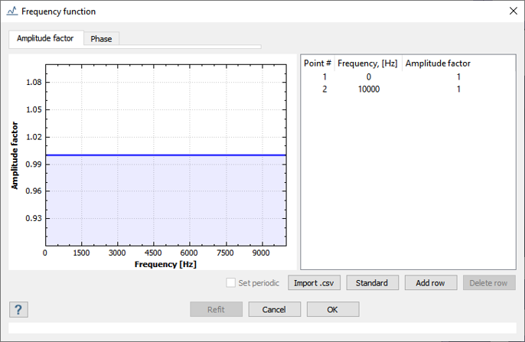
Task: Select frequency cell with value 0
Action: pos(368,77)
